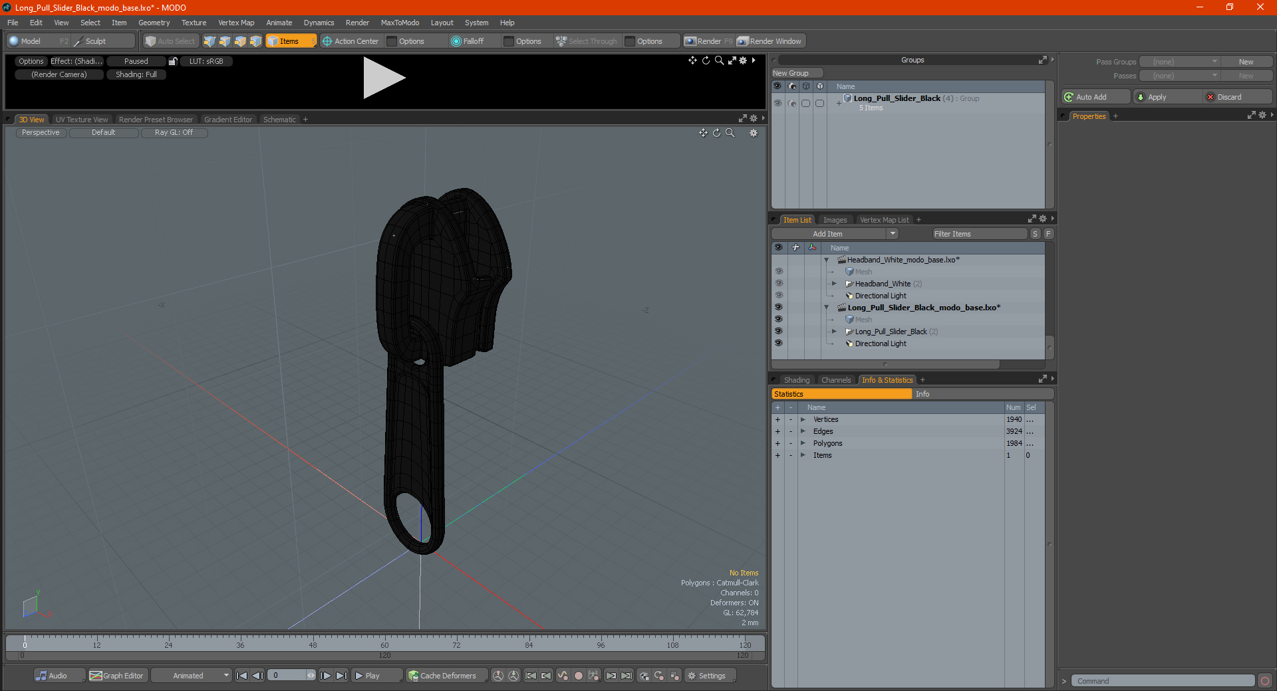
Task: Click preview zoom magnifier icon
Action: pos(719,60)
